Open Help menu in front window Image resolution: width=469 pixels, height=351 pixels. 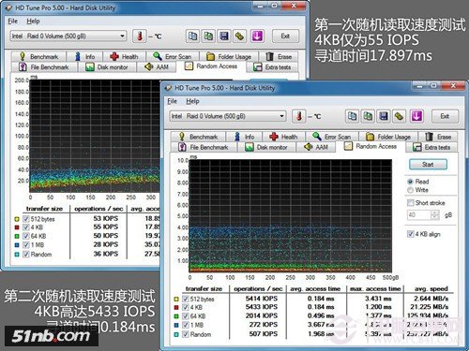pos(192,101)
